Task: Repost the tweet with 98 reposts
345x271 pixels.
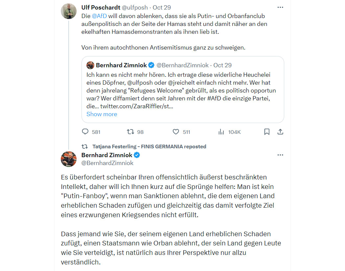Action: (130, 132)
